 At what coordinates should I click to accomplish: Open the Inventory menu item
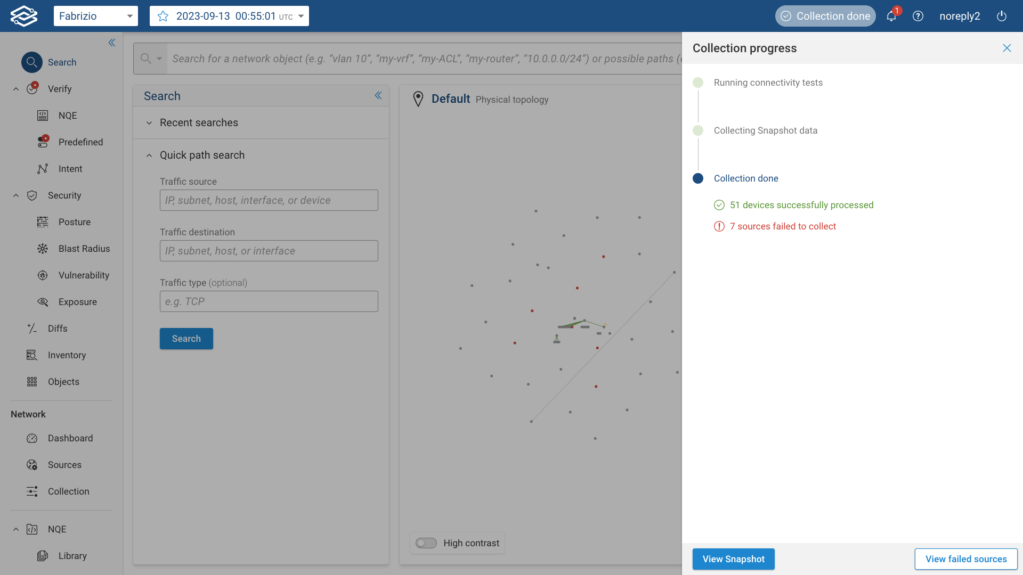click(x=67, y=355)
